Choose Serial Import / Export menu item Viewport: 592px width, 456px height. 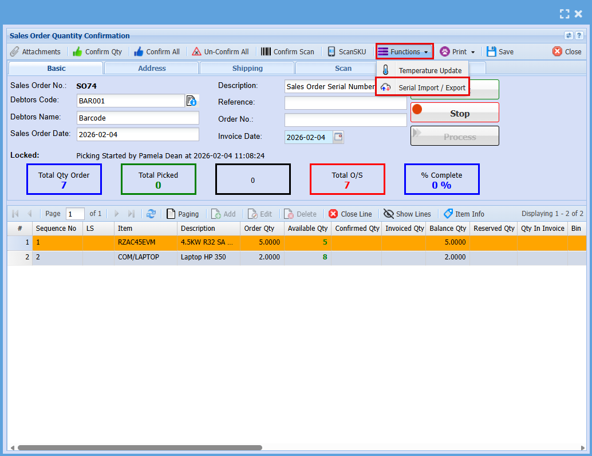(432, 87)
